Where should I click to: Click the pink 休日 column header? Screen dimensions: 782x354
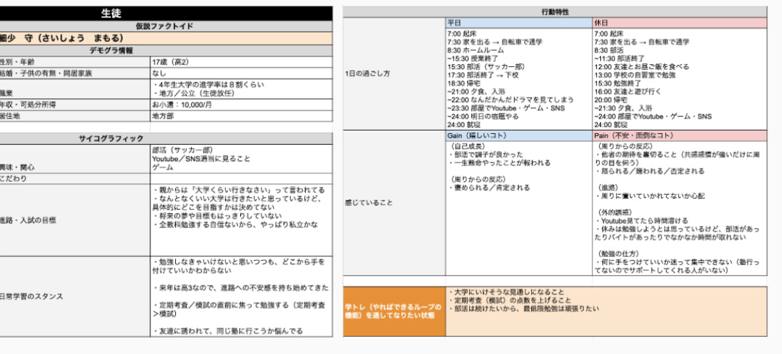coord(680,23)
